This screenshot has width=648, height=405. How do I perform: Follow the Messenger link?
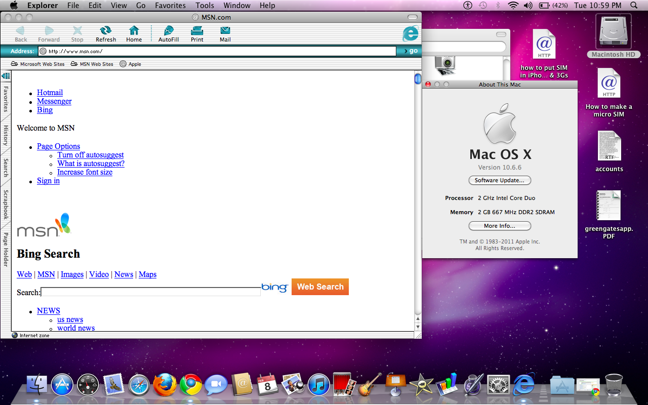click(x=54, y=101)
